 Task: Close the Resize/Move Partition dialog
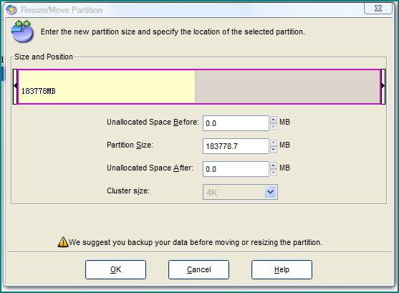tap(378, 8)
